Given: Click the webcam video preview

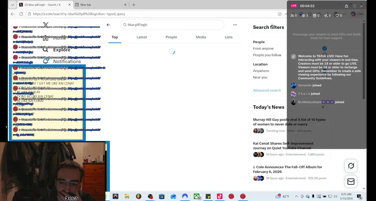Looking at the screenshot, I should pos(53,172).
